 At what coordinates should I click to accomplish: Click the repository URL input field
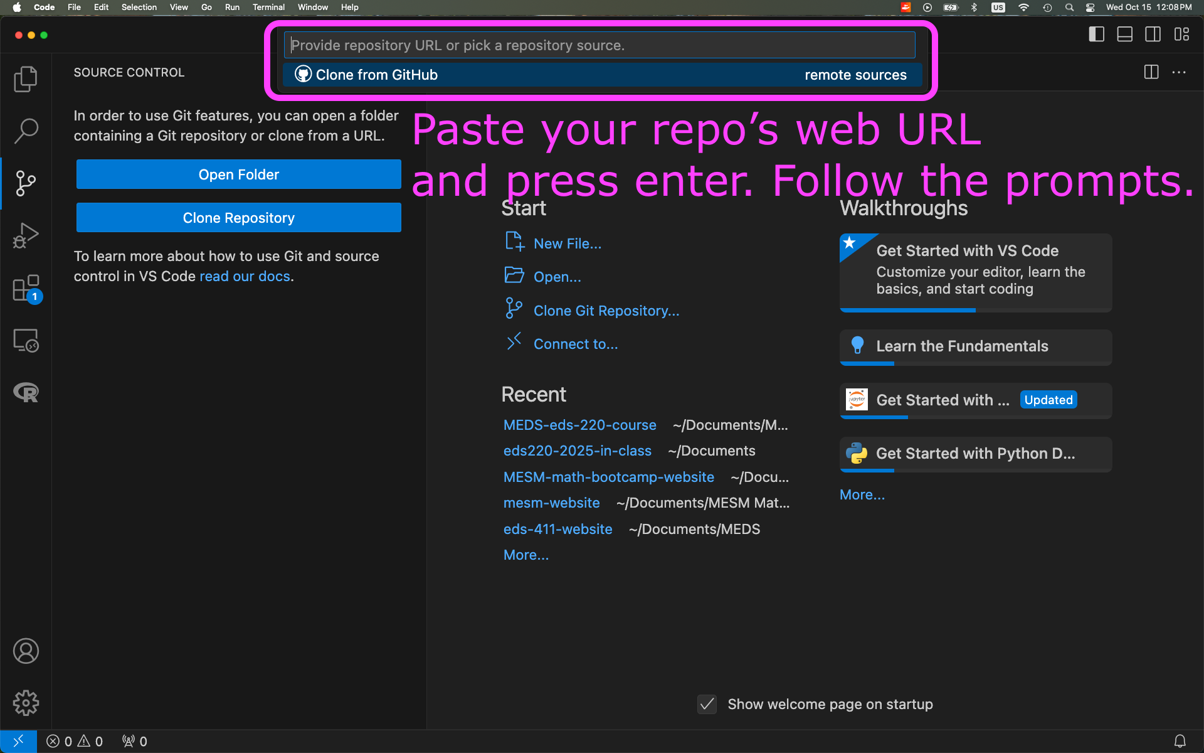(x=599, y=45)
